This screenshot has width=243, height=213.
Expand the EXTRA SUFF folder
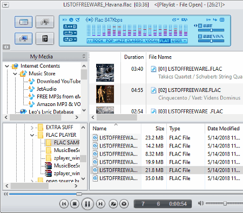coord(32,128)
